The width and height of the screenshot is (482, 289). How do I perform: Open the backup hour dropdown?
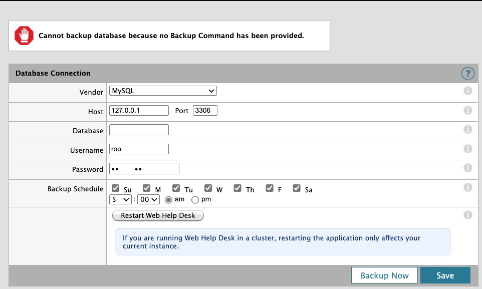pyautogui.click(x=120, y=199)
